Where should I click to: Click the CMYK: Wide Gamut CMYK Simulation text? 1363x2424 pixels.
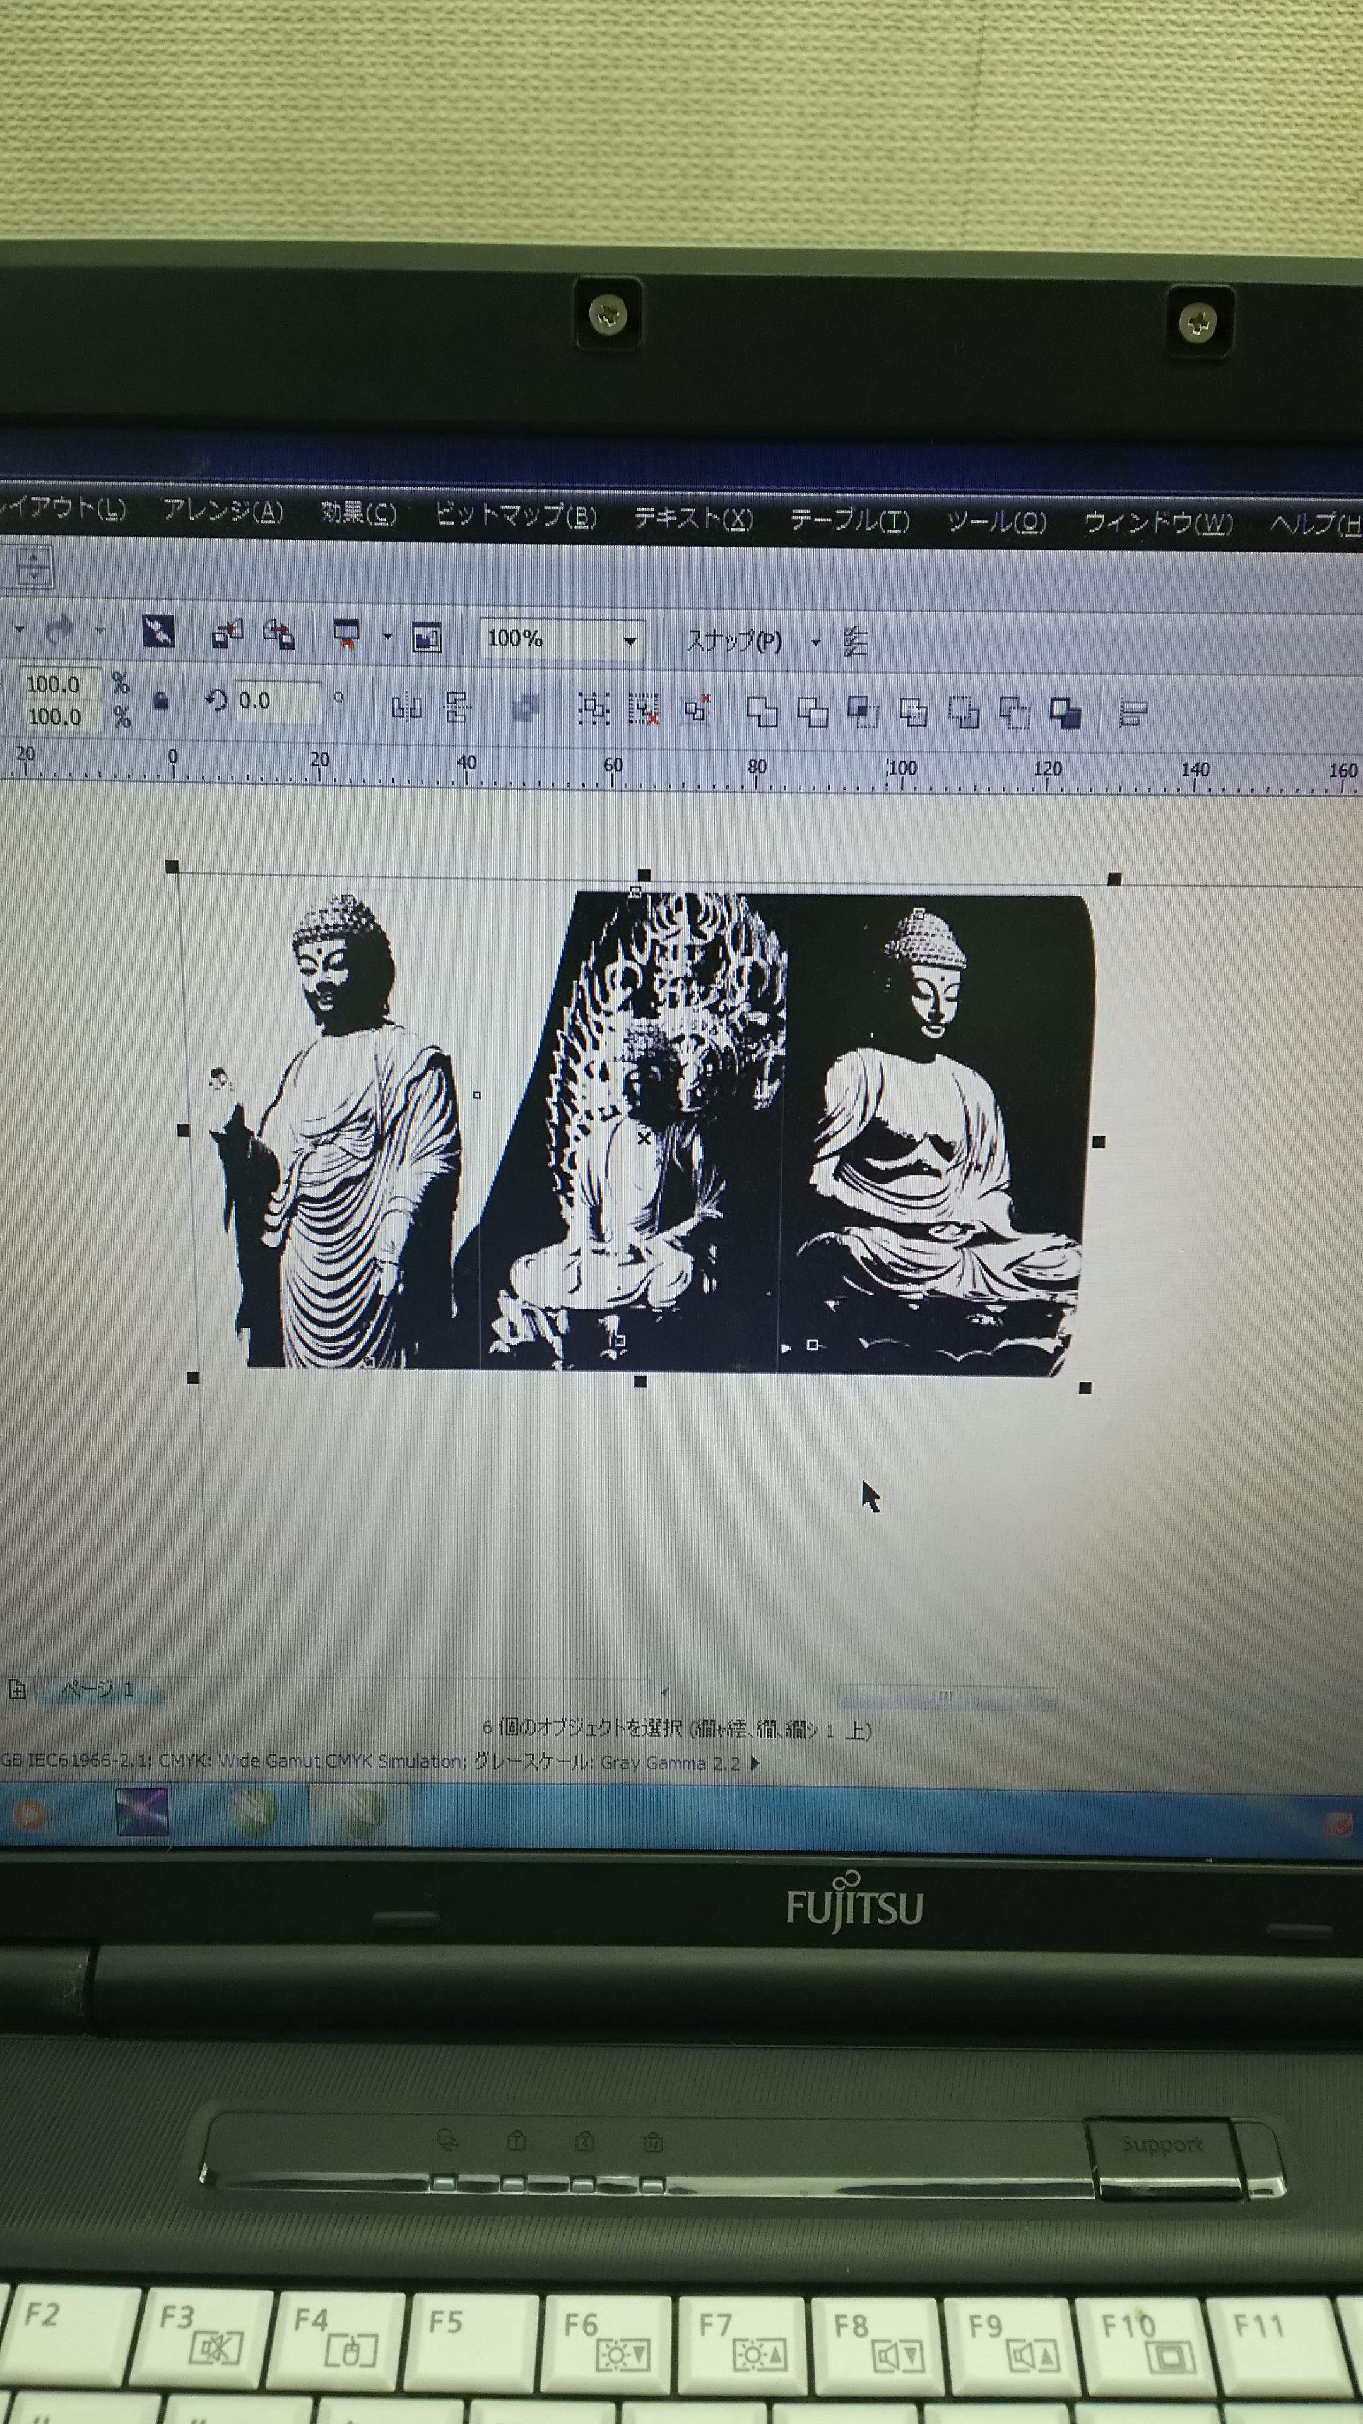point(311,1761)
